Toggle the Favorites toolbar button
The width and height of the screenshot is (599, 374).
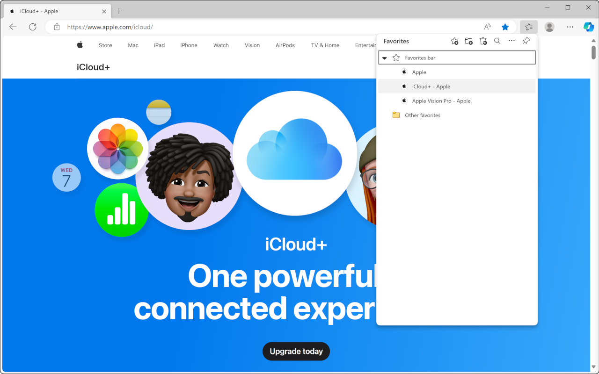coord(529,27)
